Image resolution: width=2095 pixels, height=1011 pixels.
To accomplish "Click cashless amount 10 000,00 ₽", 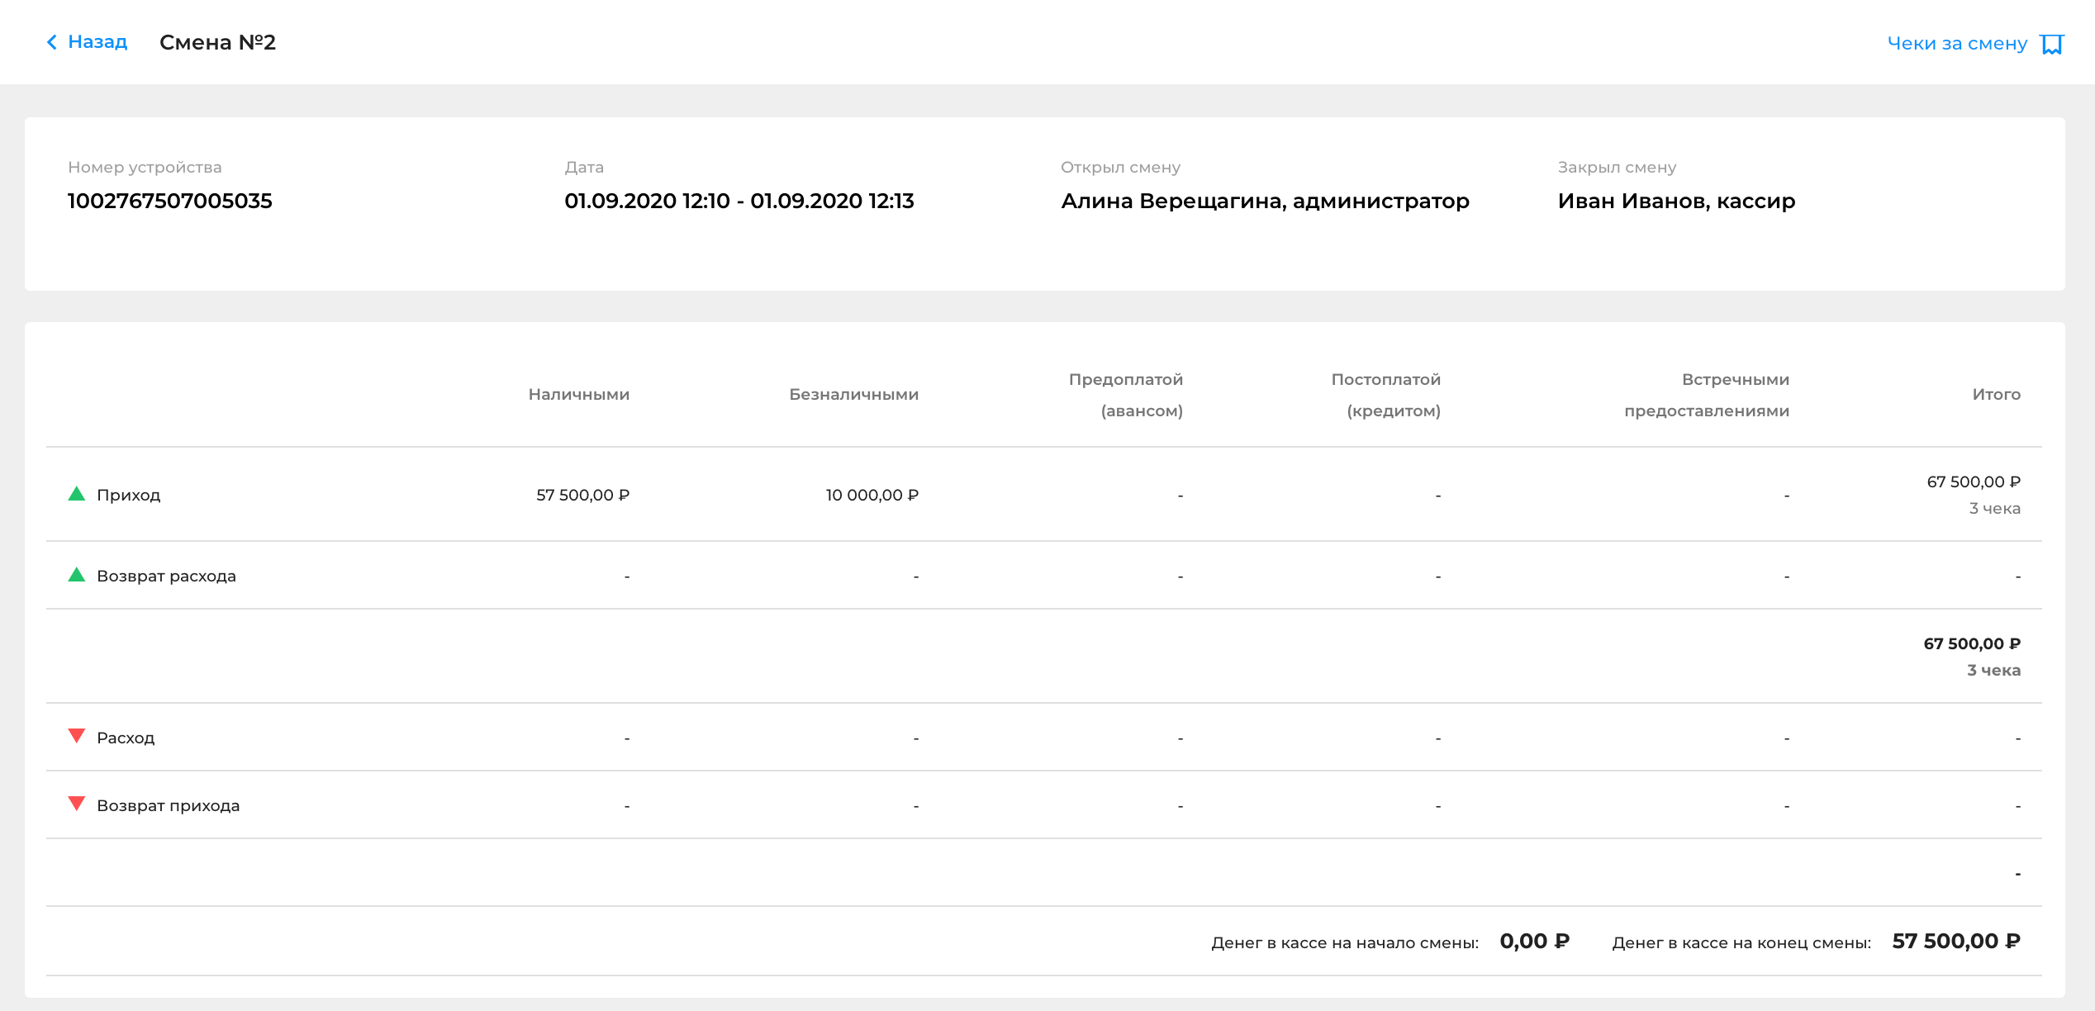I will coord(872,495).
